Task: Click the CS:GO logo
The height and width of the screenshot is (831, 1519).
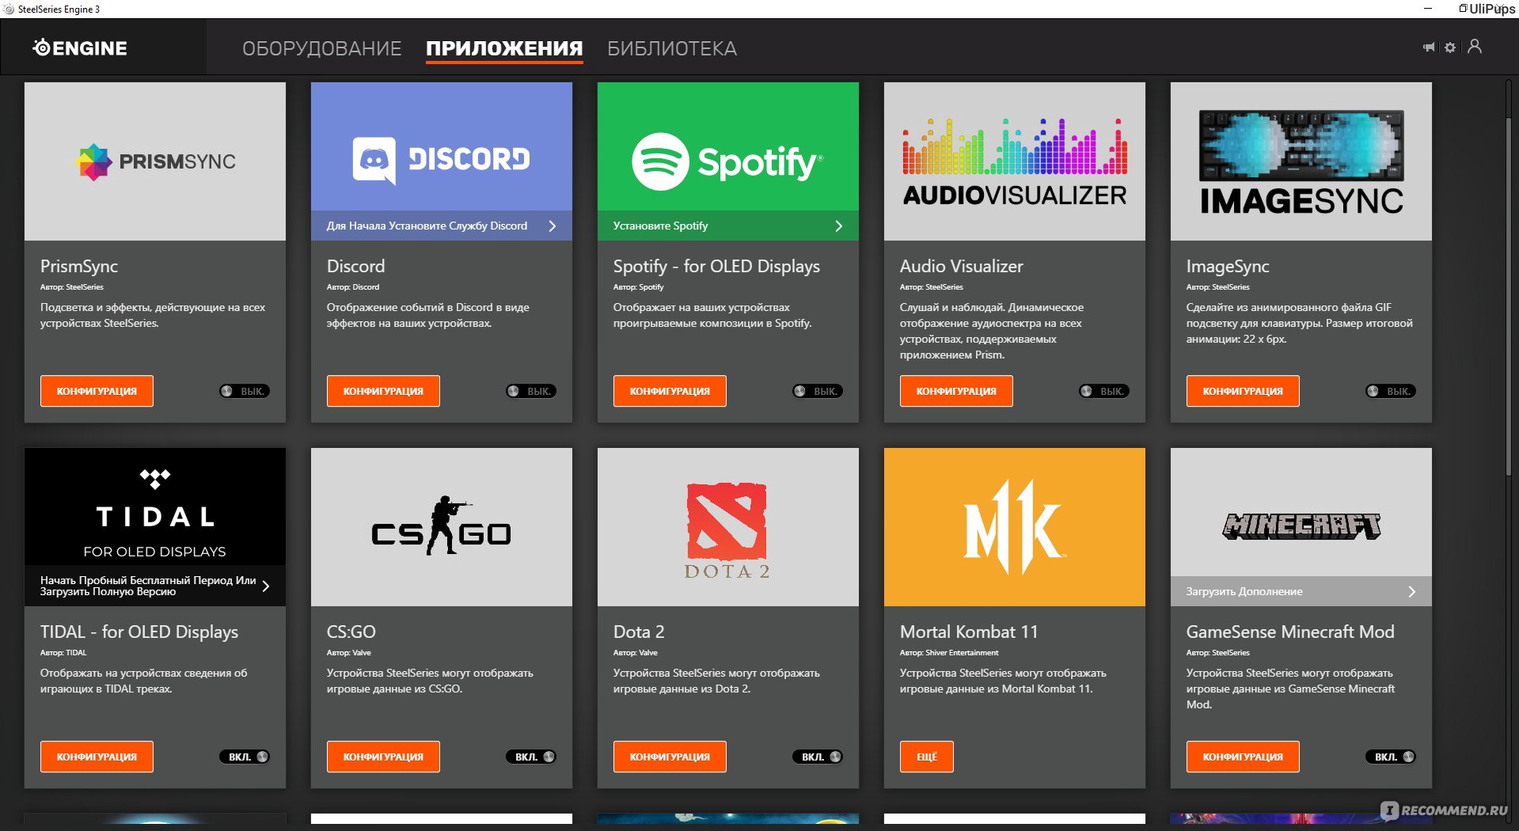Action: click(442, 527)
